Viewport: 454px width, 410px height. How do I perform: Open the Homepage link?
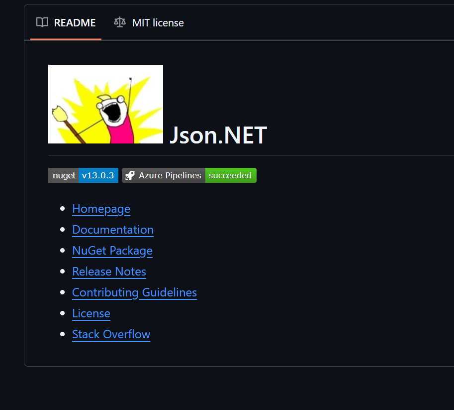(x=101, y=209)
